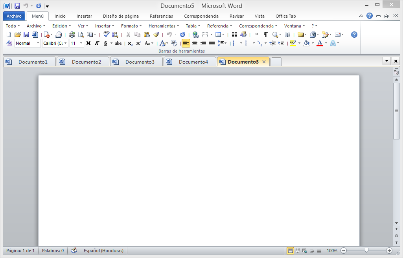Open the Normal style dropdown
This screenshot has width=403, height=258.
click(x=38, y=43)
